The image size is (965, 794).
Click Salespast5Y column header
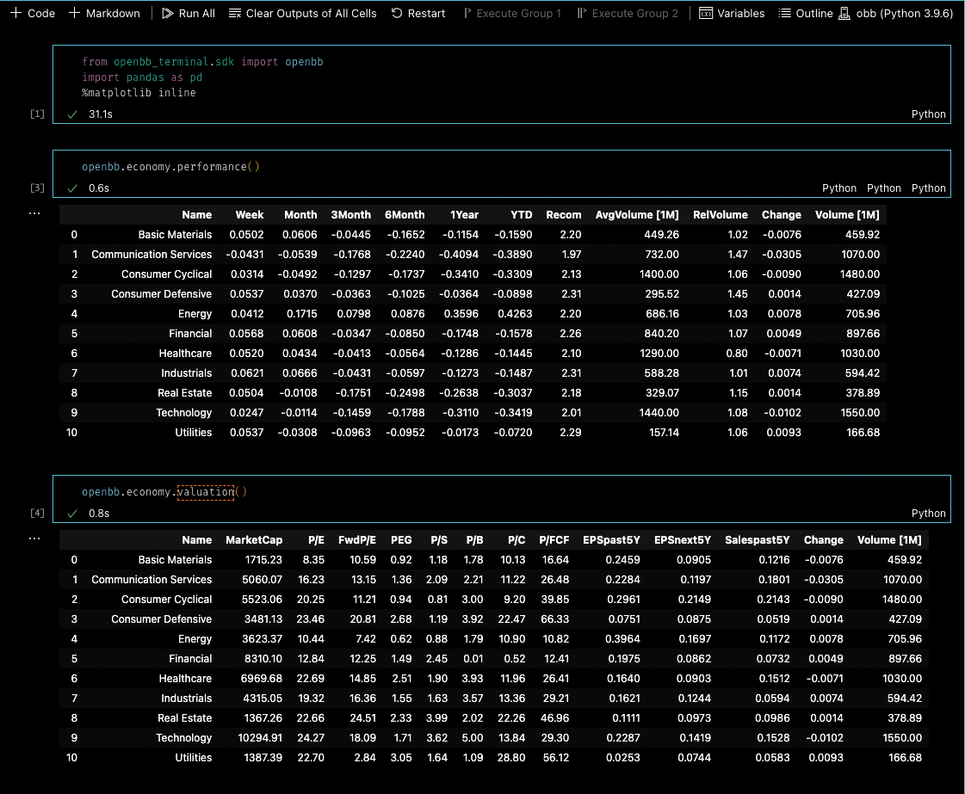coord(757,540)
